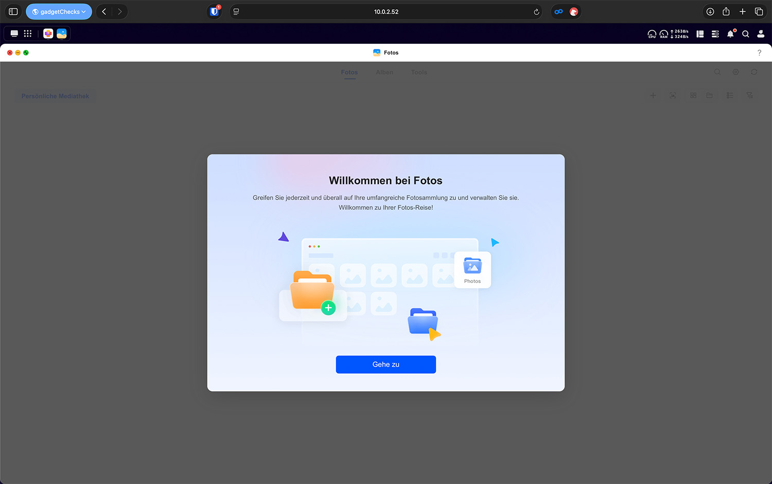772x484 pixels.
Task: Go back to the previous page
Action: point(104,11)
